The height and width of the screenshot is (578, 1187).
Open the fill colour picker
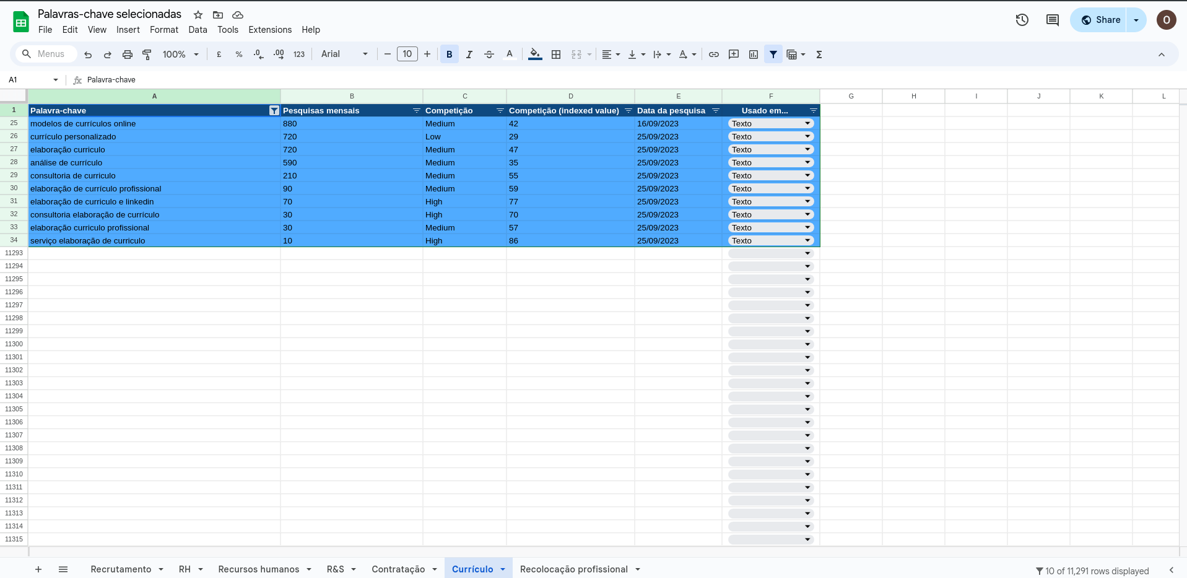coord(535,55)
